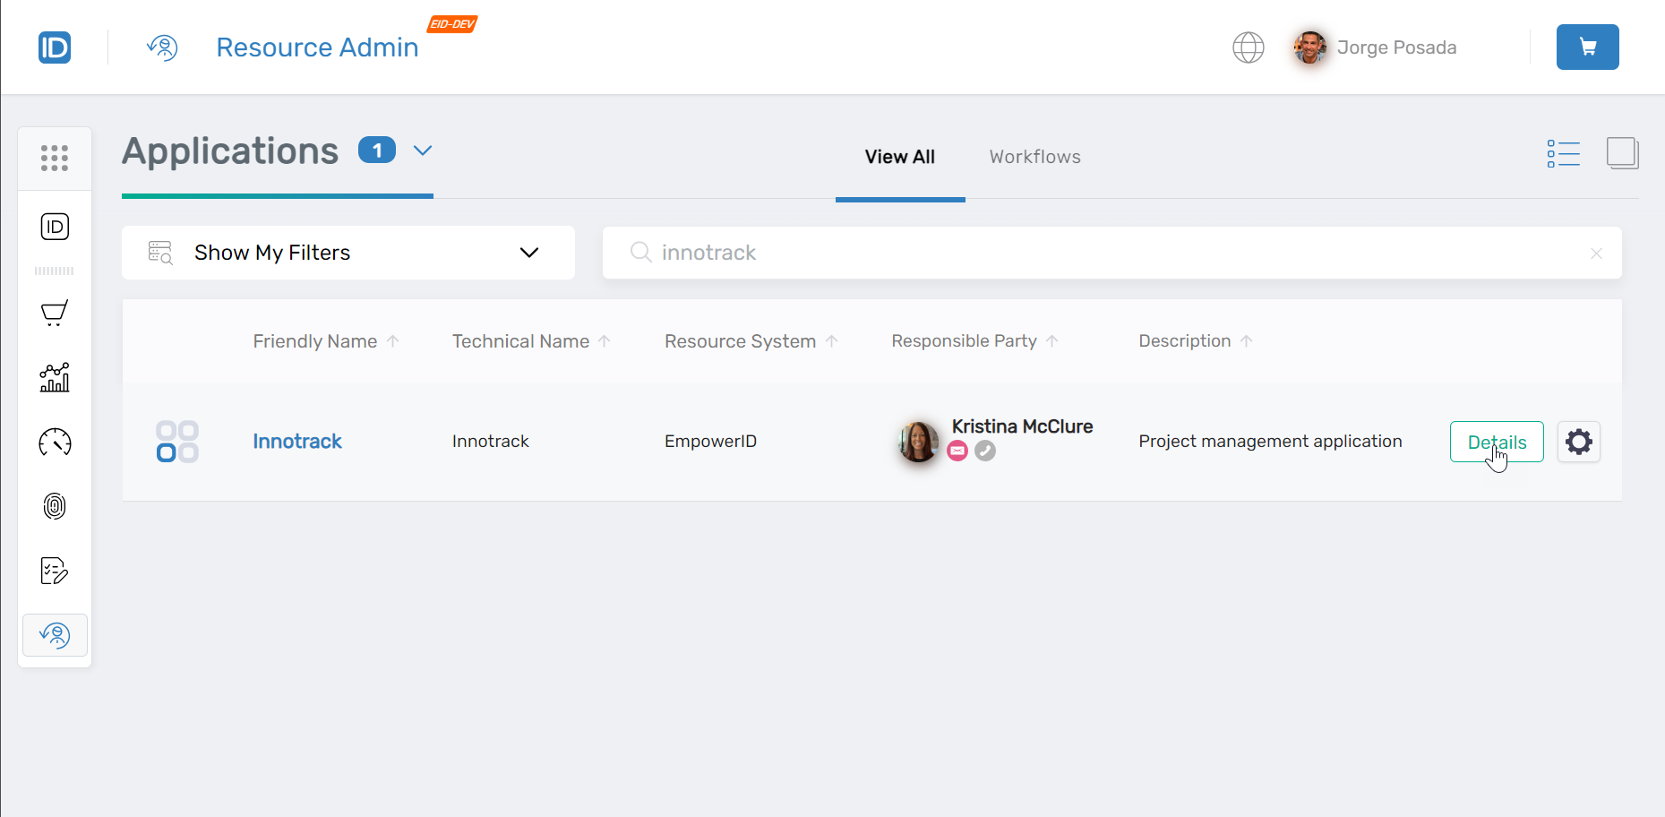This screenshot has height=817, width=1665.
Task: Select the View All tab
Action: 899,157
